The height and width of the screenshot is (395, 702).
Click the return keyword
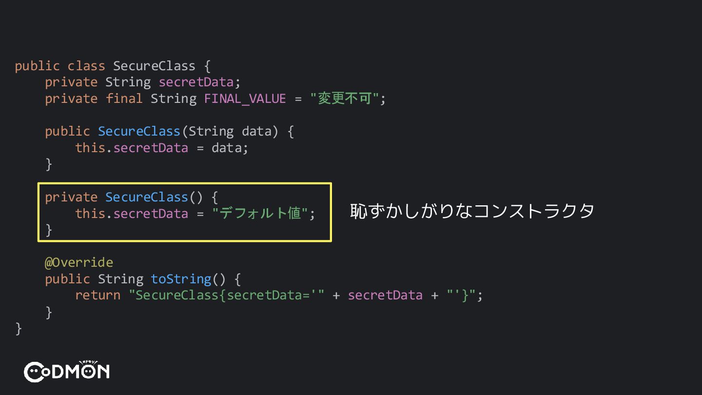[x=97, y=295]
